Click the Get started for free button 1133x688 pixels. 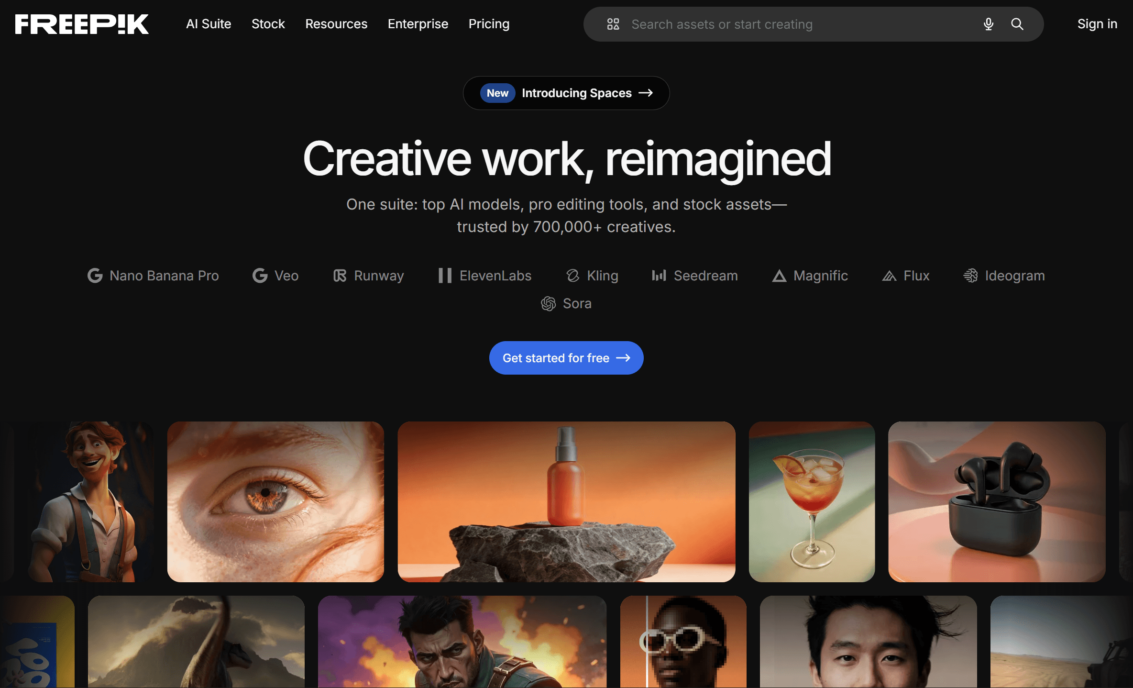(566, 357)
